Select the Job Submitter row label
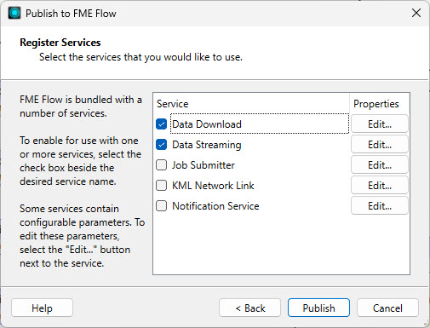The image size is (430, 328). click(204, 165)
